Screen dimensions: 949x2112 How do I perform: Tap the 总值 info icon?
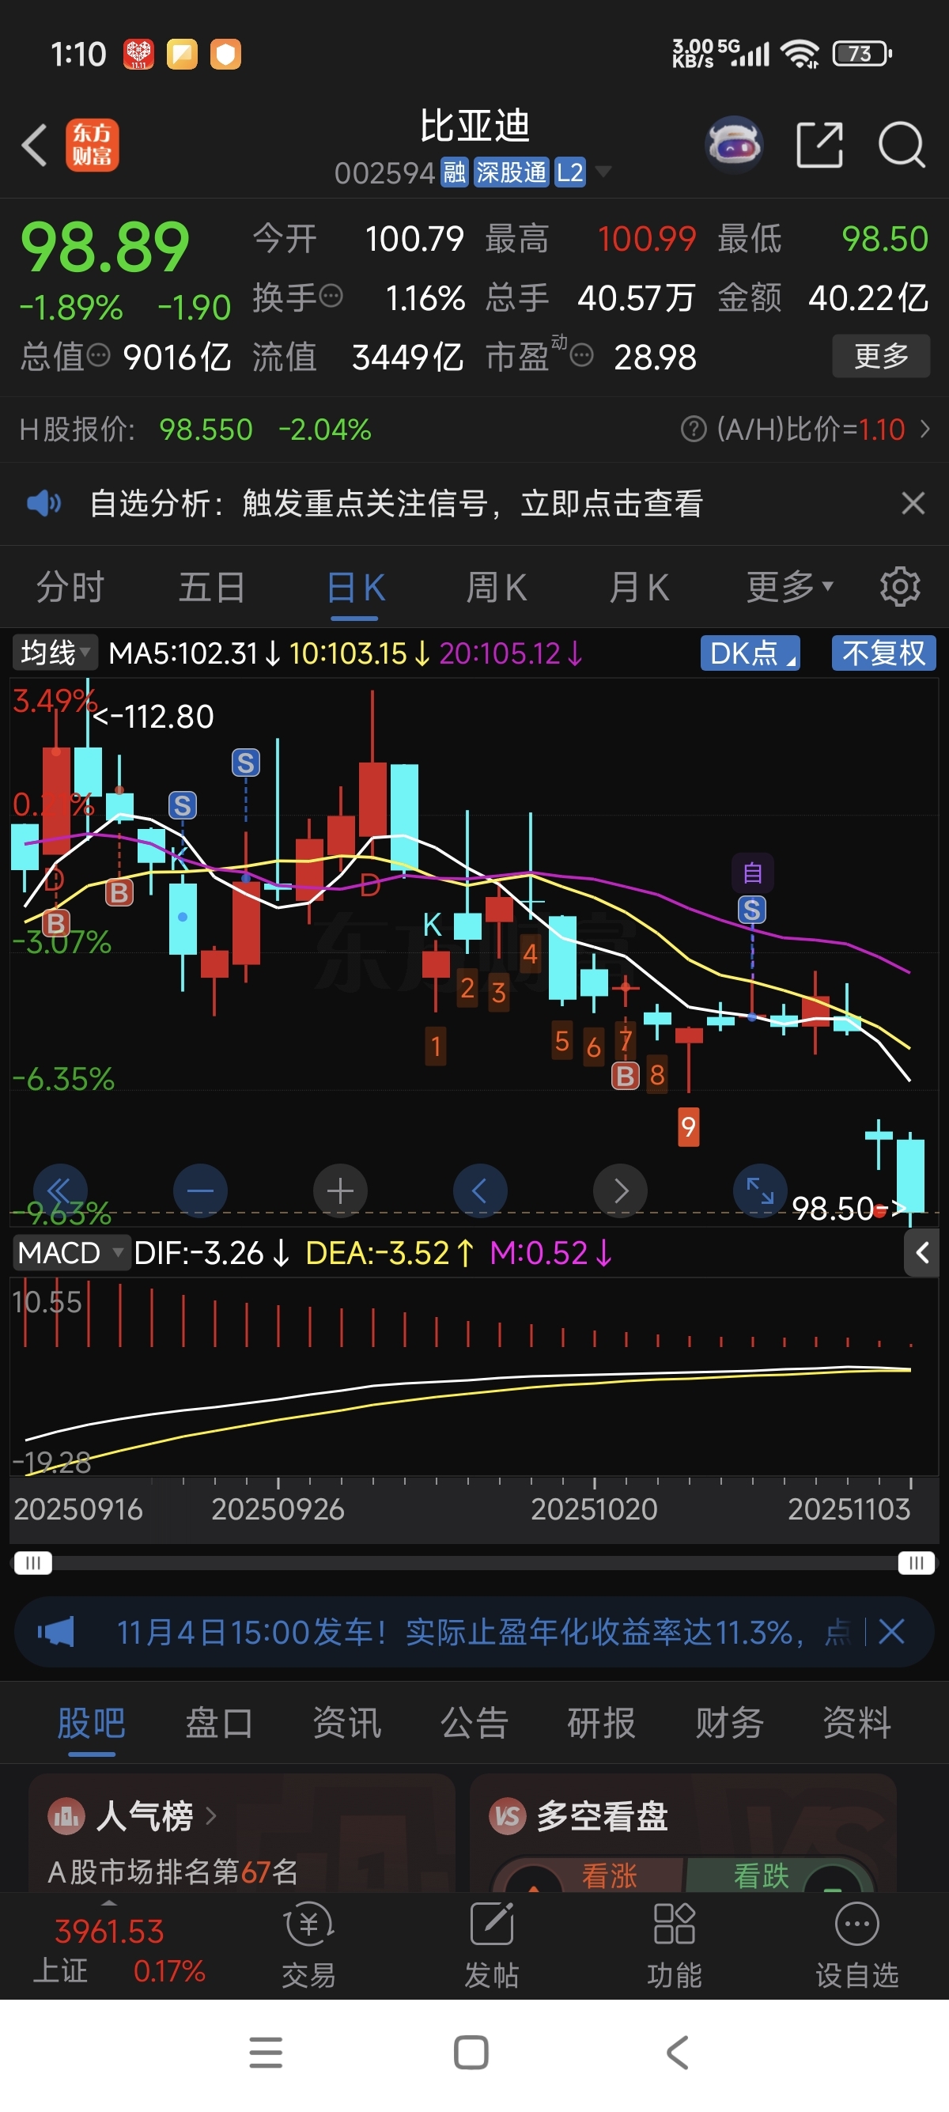(98, 356)
